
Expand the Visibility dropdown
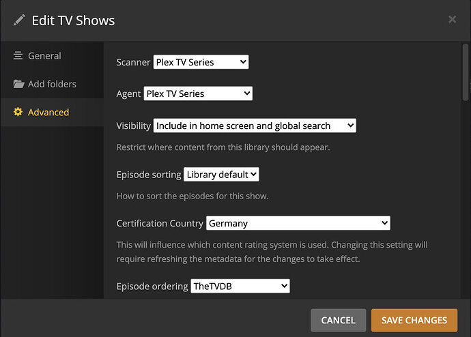pyautogui.click(x=255, y=126)
